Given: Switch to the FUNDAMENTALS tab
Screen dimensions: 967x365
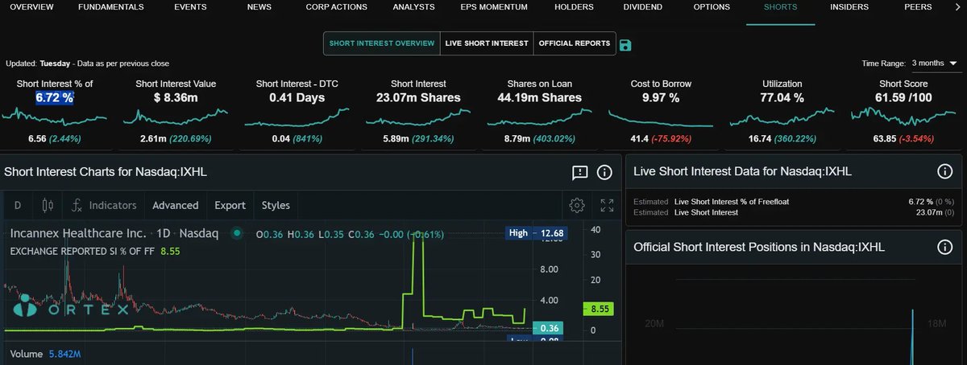Looking at the screenshot, I should [111, 7].
